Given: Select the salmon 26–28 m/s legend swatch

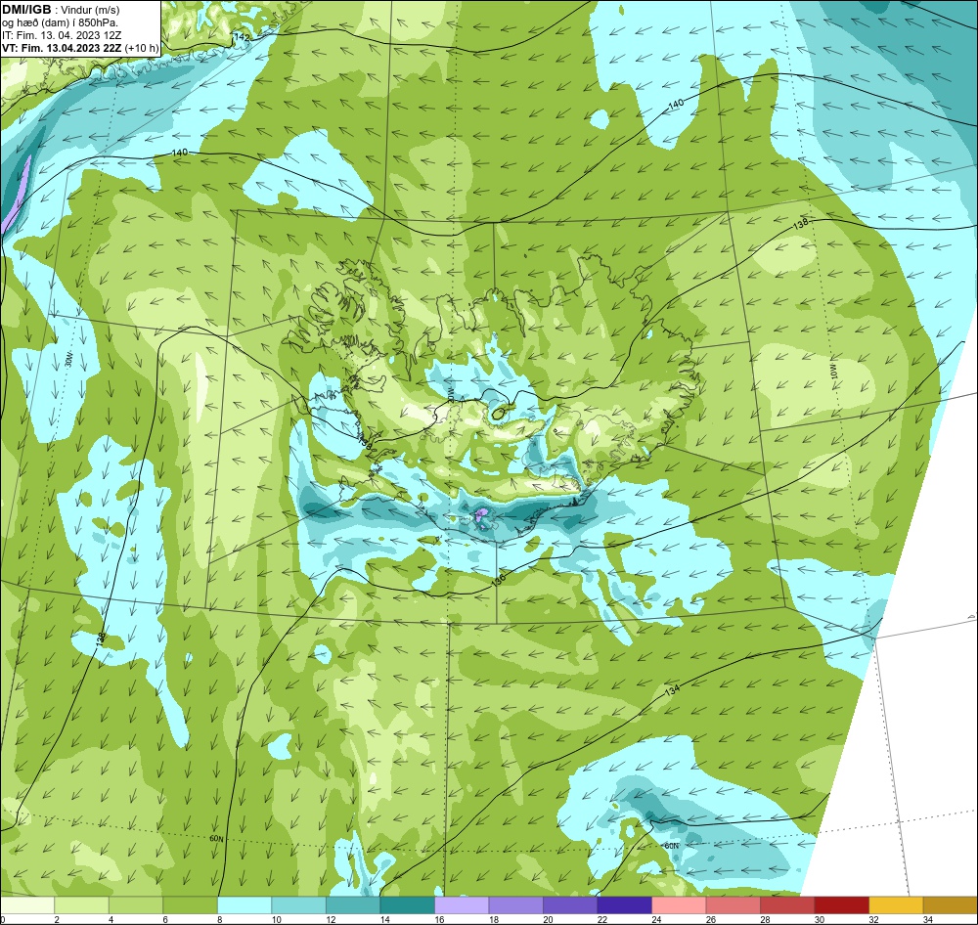Looking at the screenshot, I should 733,904.
